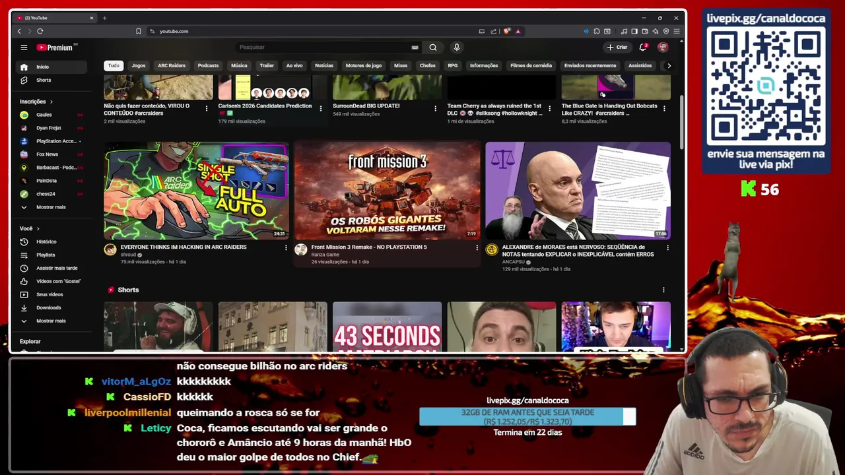The height and width of the screenshot is (475, 845).
Task: Open the Barbacast subscription
Action: click(51, 168)
